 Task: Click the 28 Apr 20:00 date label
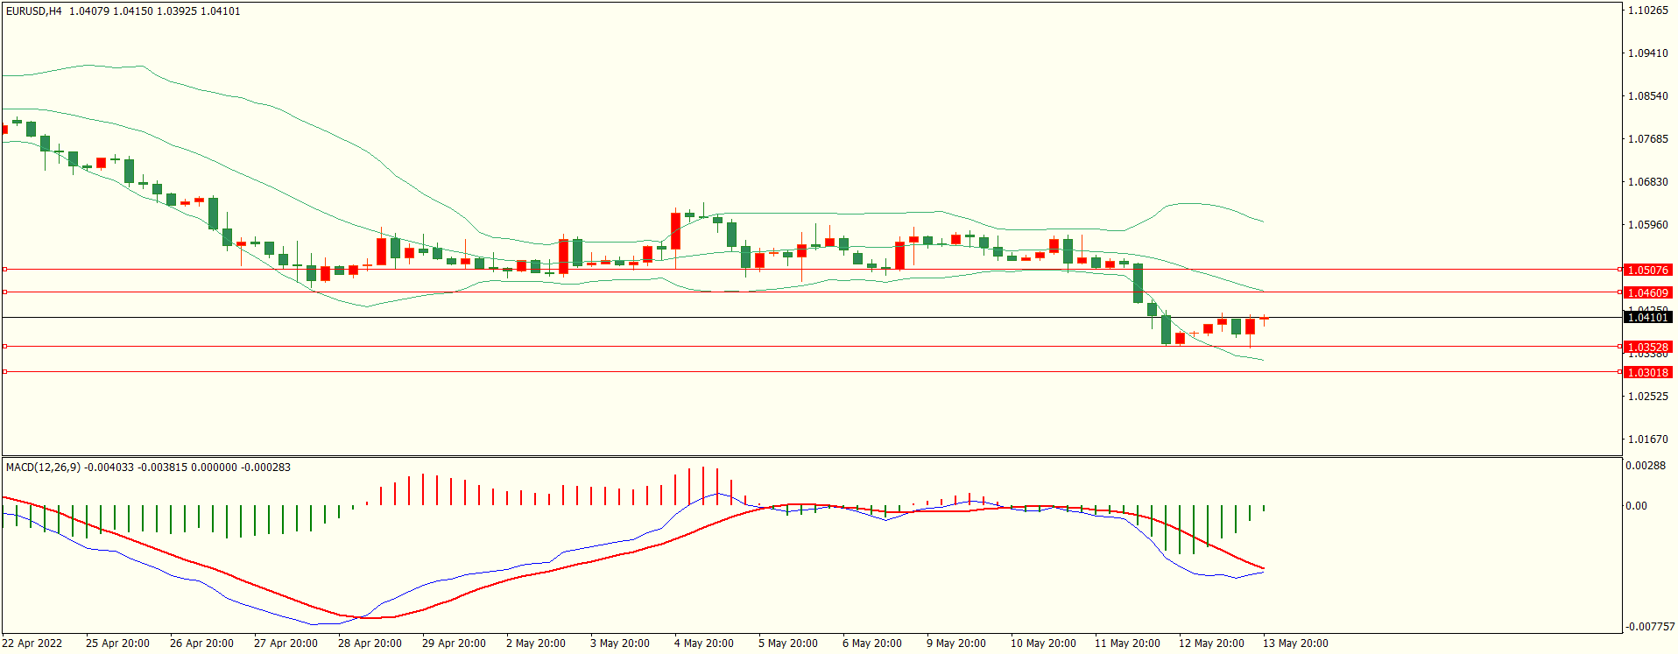point(370,643)
